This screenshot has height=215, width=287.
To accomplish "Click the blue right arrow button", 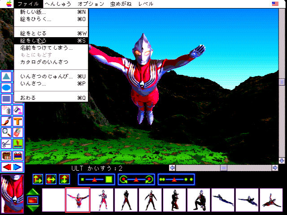I will [x=17, y=167].
